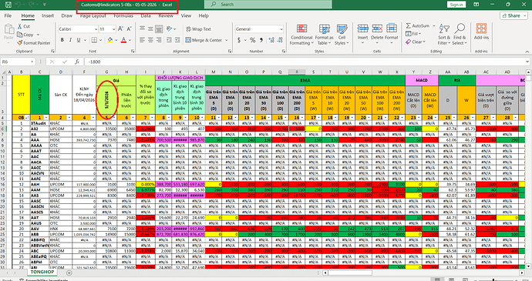Toggle Bold formatting

(62, 40)
